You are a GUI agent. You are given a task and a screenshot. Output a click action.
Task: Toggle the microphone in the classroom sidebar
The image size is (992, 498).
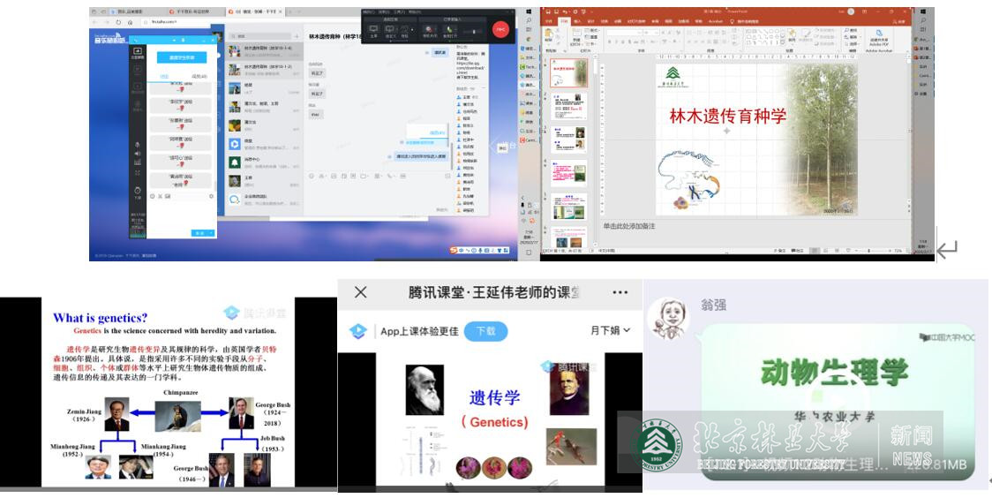[138, 143]
